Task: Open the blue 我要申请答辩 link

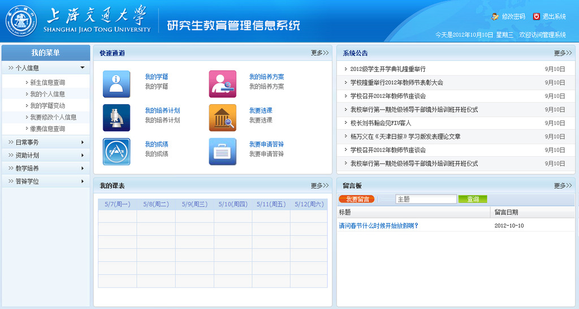Action: (267, 144)
